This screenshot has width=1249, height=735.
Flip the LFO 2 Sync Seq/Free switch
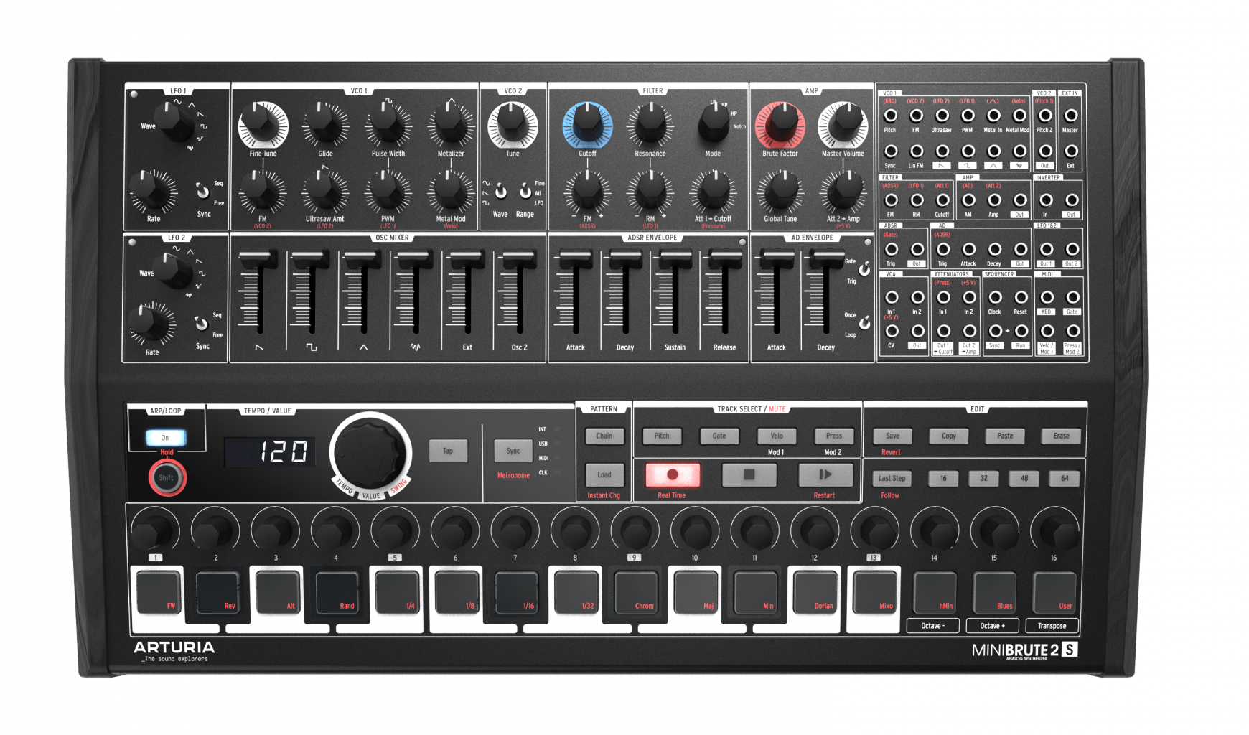pos(202,324)
